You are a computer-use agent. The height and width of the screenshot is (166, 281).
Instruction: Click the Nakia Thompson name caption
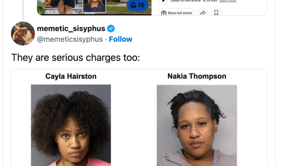197,76
